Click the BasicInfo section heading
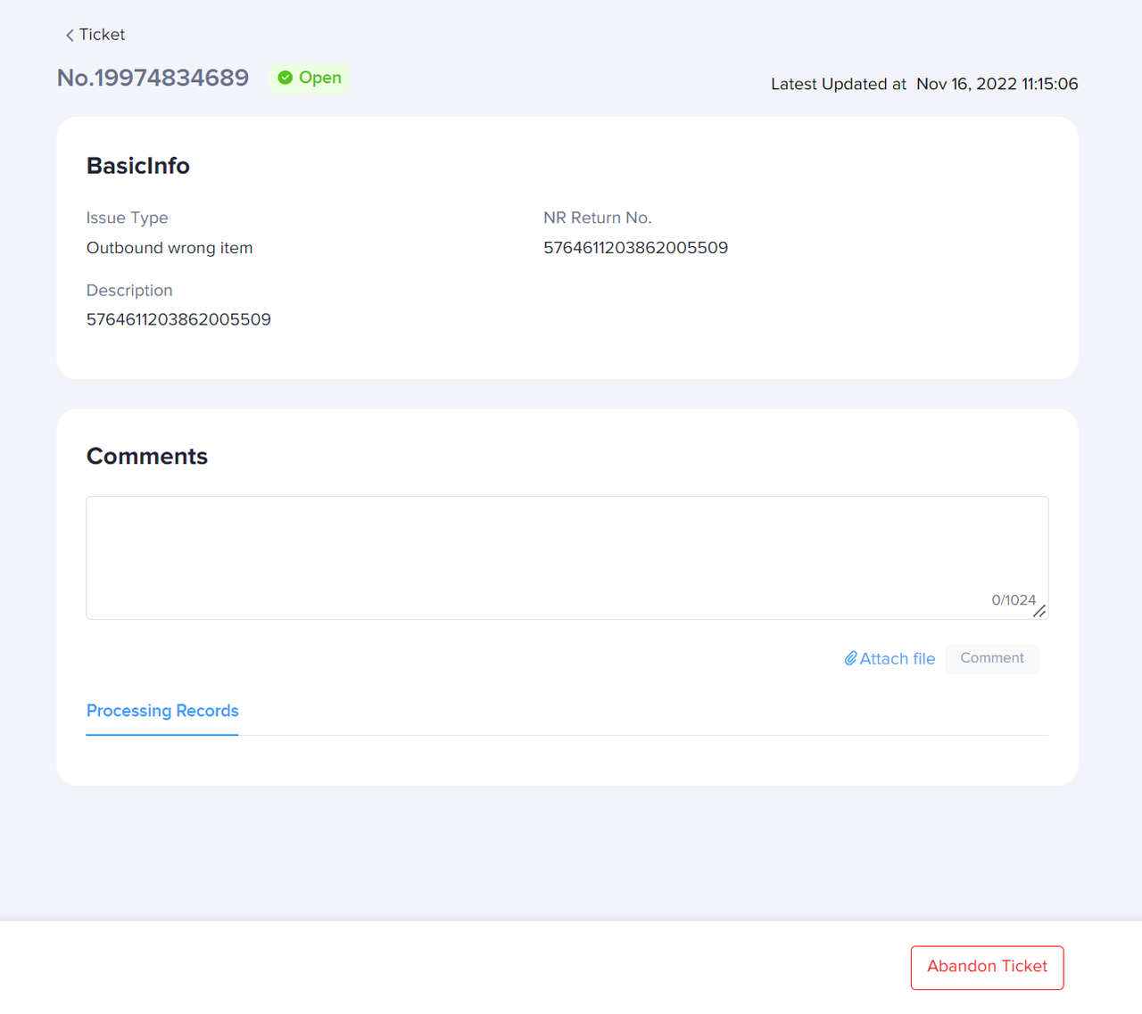The height and width of the screenshot is (1014, 1142). (138, 166)
